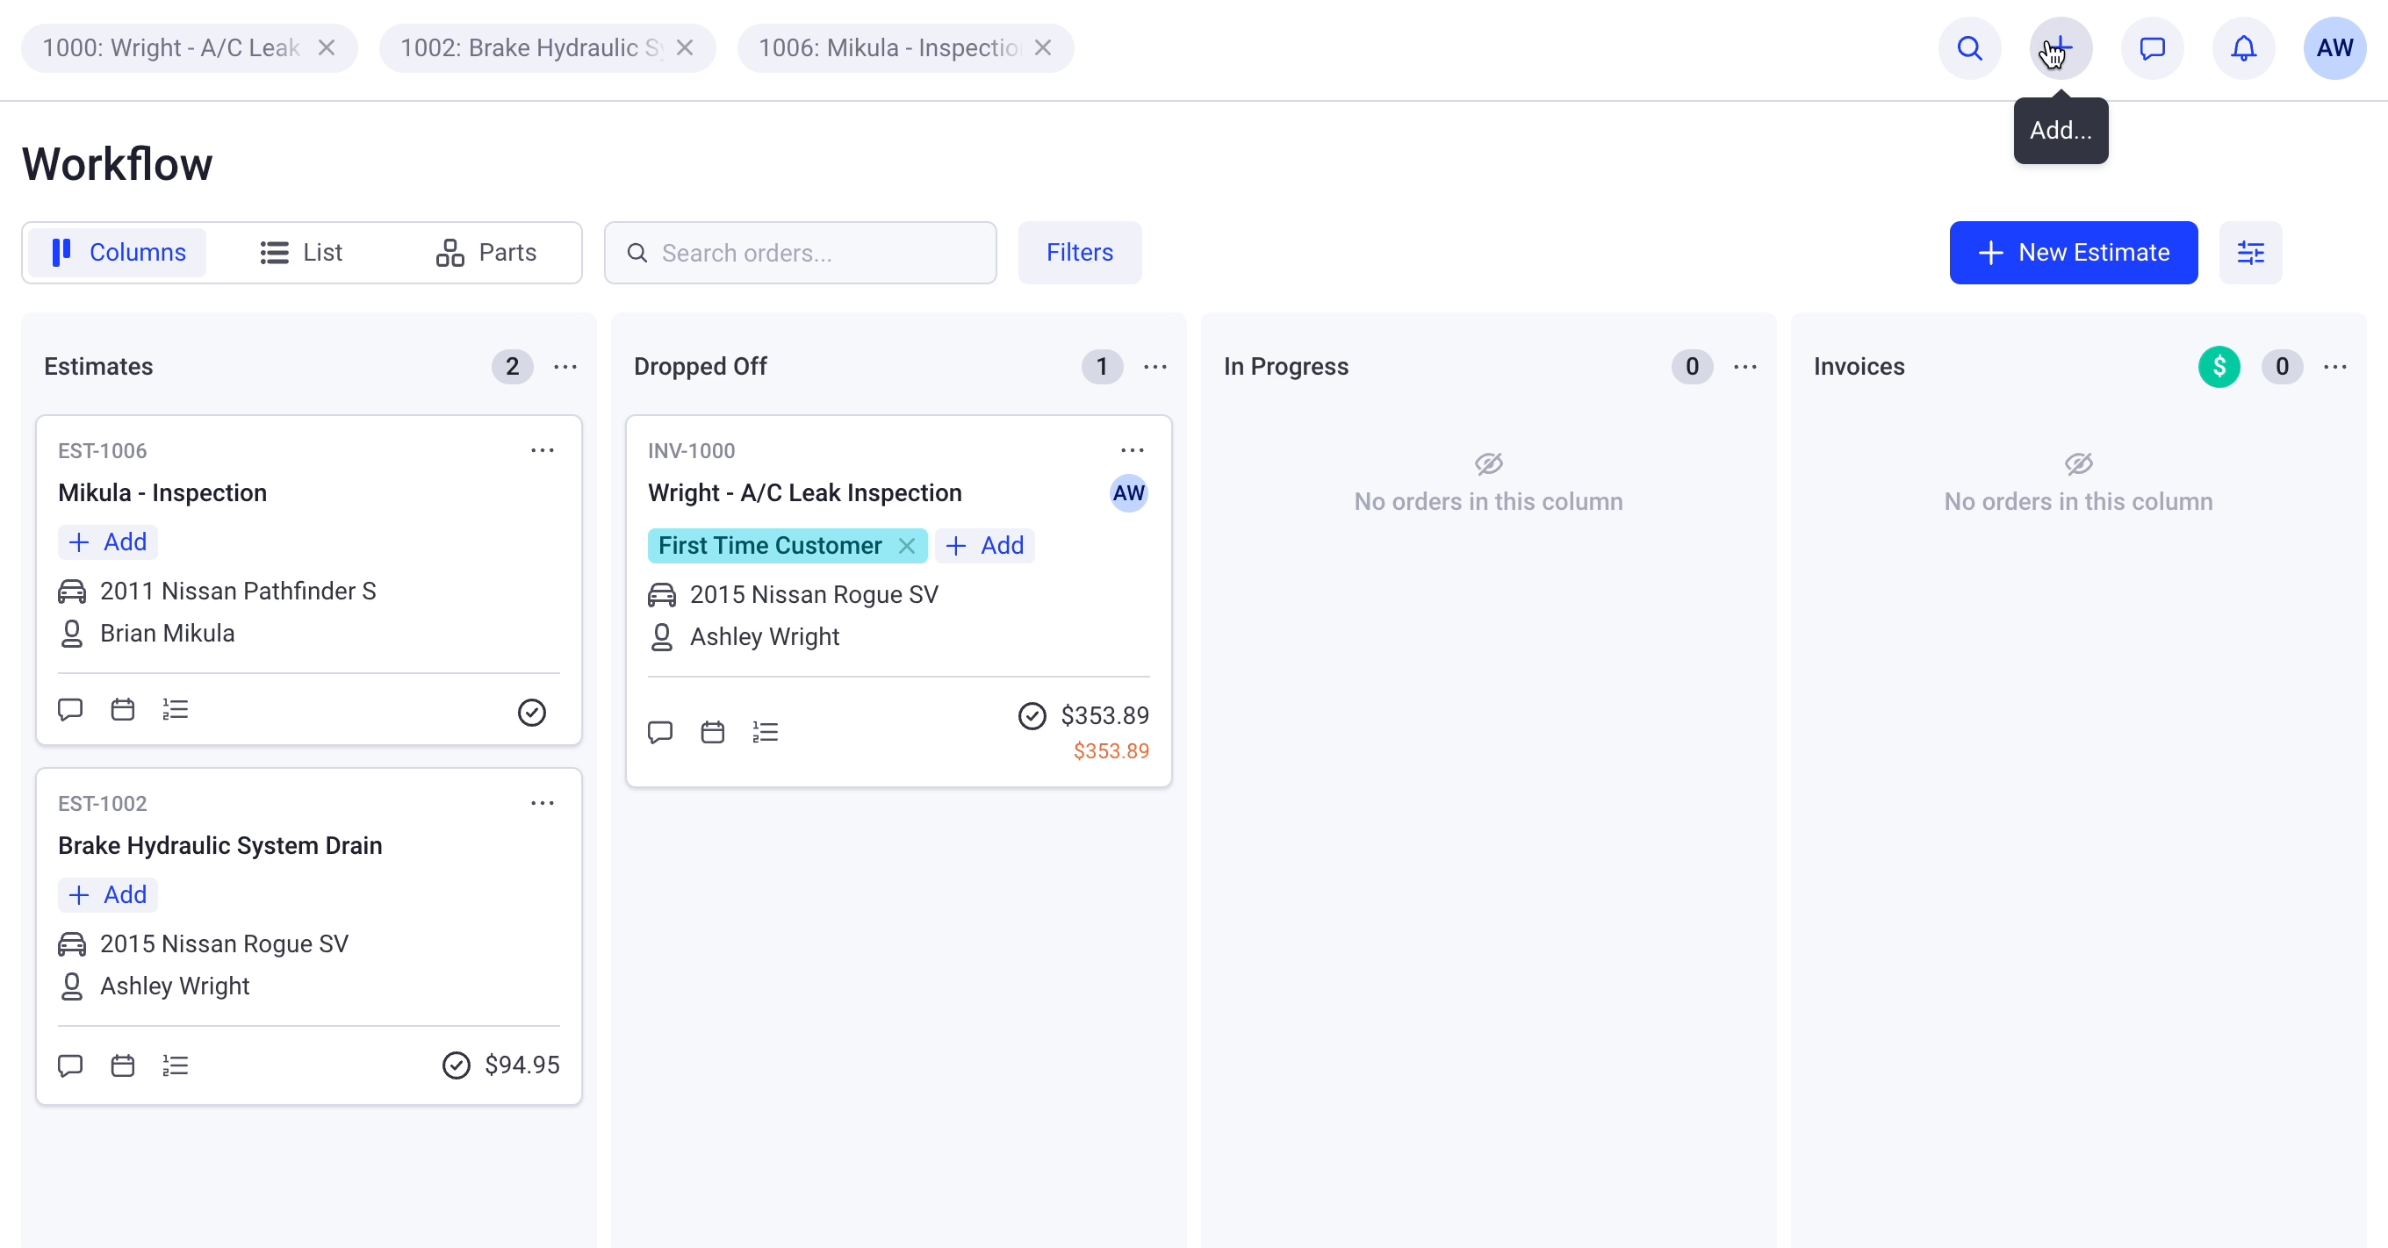Open the Filters button
2388x1248 pixels.
point(1080,252)
